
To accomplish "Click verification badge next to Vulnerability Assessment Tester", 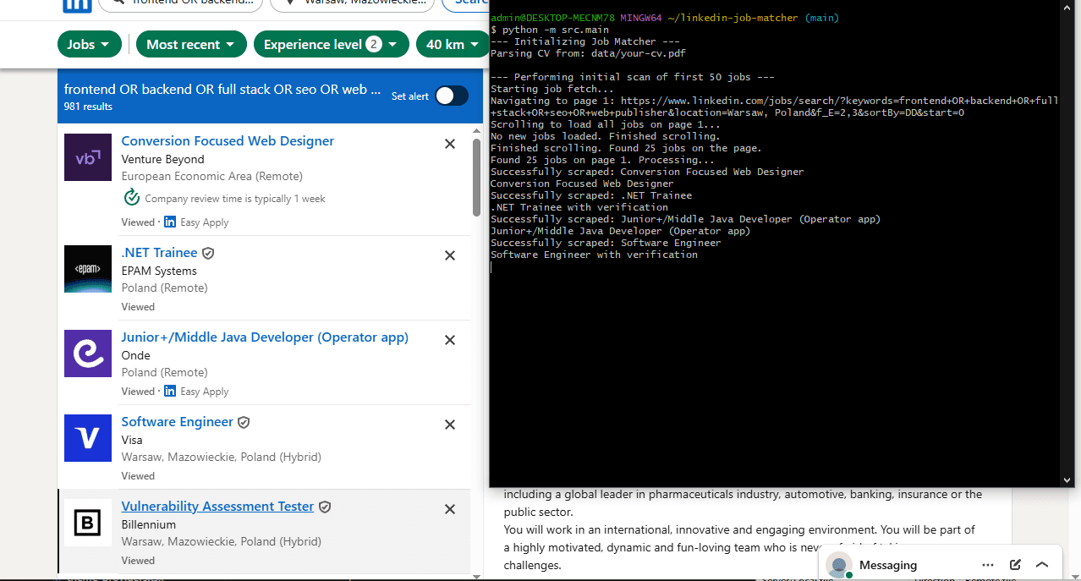I will [325, 507].
